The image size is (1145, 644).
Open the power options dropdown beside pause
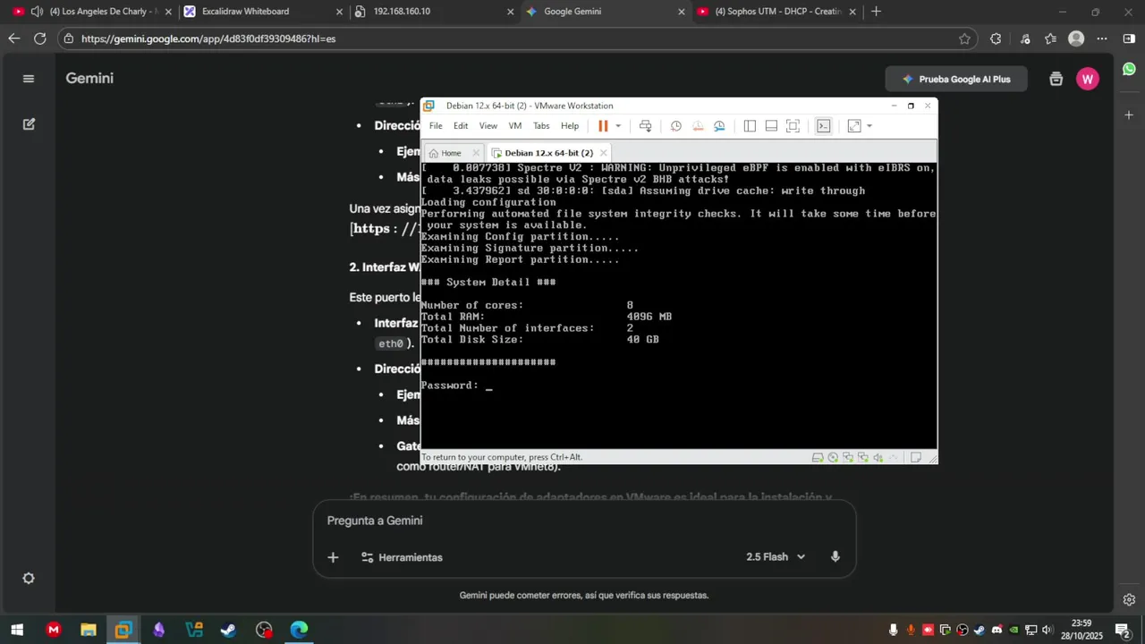pos(617,126)
